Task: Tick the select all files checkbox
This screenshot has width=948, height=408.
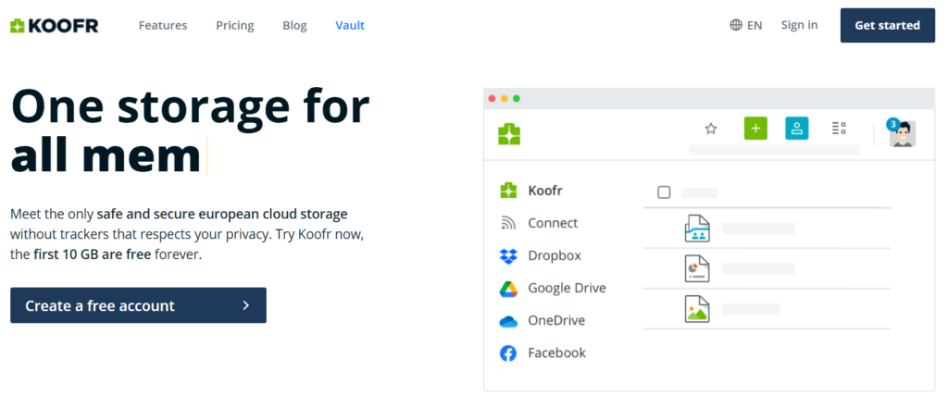Action: point(664,192)
